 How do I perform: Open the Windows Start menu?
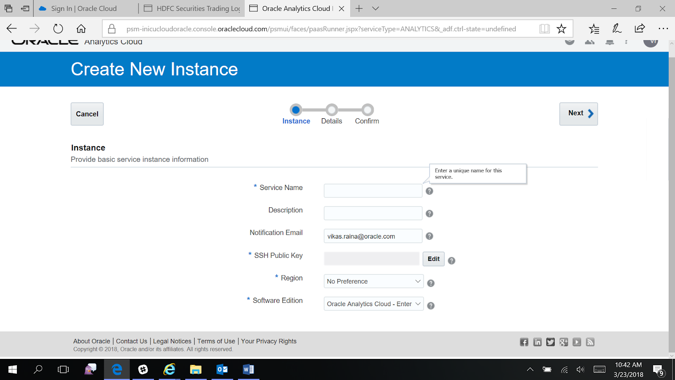pos(13,369)
